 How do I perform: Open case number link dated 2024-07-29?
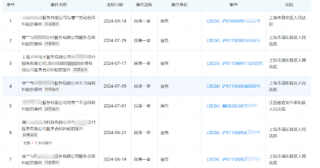(x=233, y=40)
